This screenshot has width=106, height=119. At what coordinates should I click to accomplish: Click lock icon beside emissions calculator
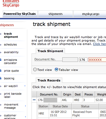point(1,60)
